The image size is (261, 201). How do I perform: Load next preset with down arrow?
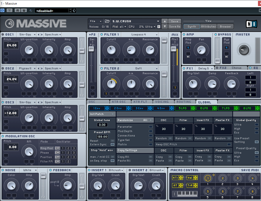tap(165, 26)
